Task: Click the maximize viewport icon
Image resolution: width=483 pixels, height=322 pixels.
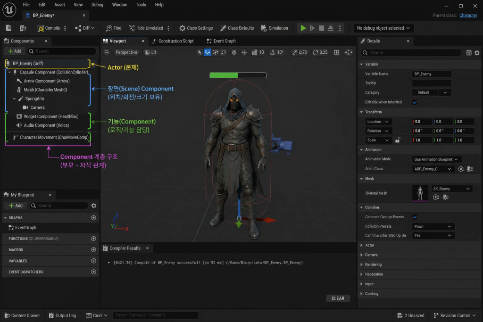Action: pos(349,52)
